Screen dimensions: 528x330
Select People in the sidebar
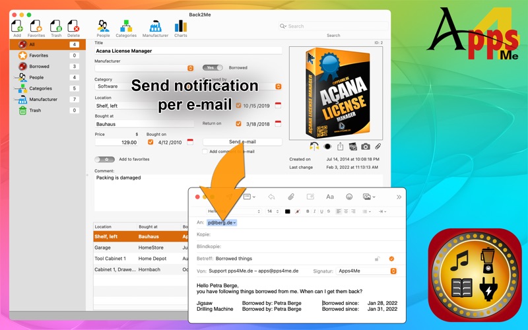48,77
